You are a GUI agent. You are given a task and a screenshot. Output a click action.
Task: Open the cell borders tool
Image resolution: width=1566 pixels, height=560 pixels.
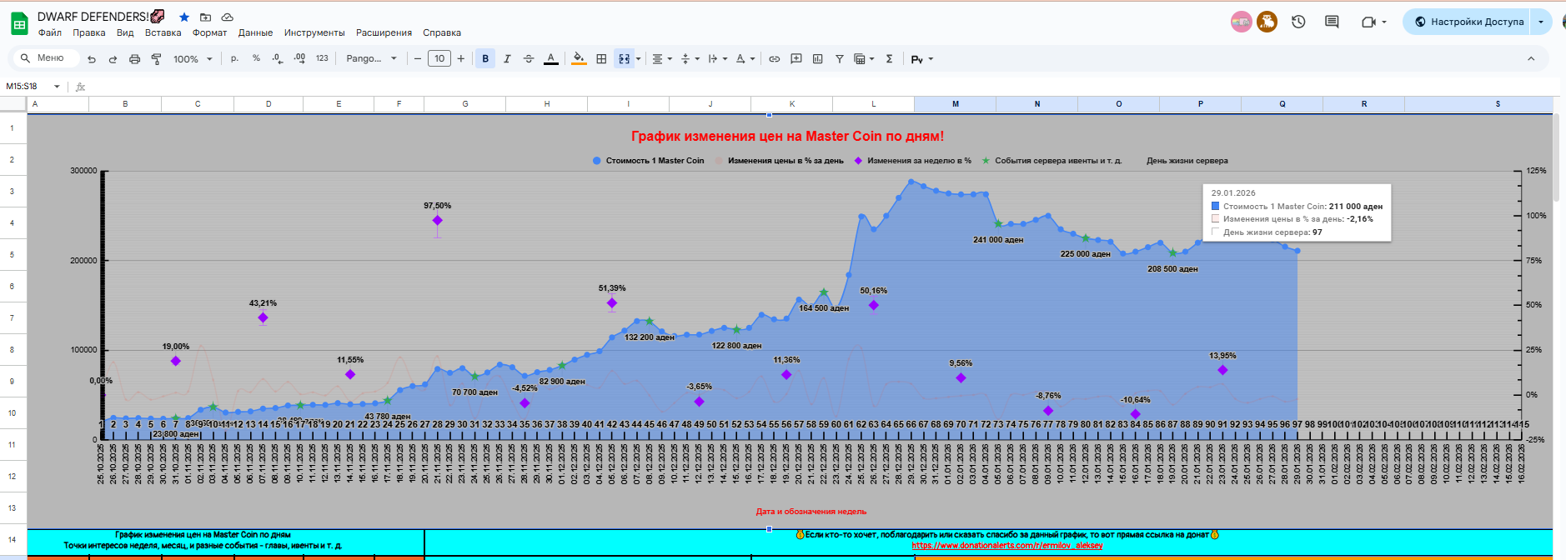tap(601, 59)
